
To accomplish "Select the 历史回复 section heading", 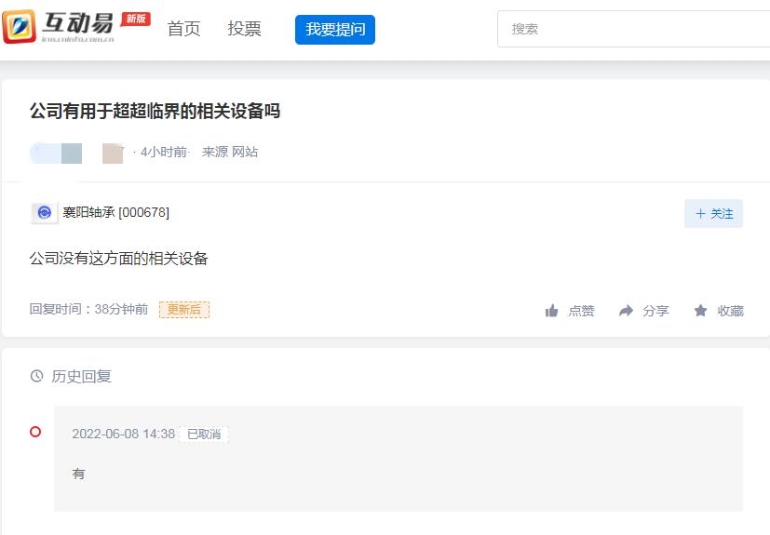I will click(82, 377).
